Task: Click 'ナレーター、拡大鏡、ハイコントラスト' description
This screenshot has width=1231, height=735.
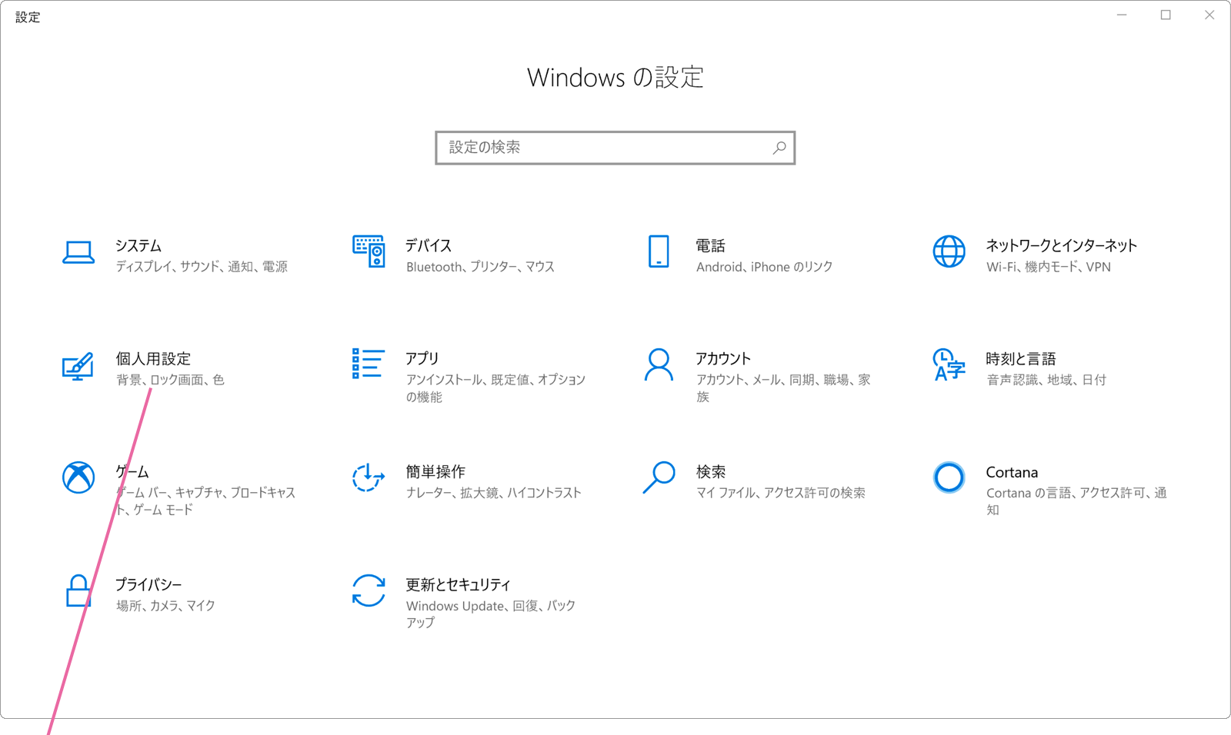Action: click(x=494, y=493)
